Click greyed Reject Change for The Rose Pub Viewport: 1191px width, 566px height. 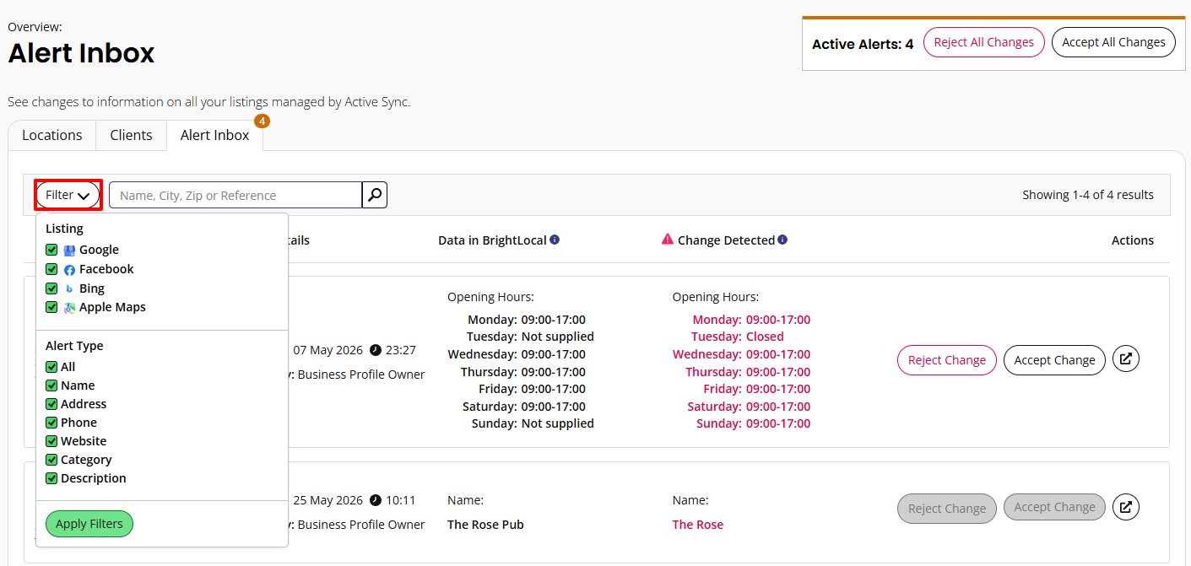(x=947, y=509)
